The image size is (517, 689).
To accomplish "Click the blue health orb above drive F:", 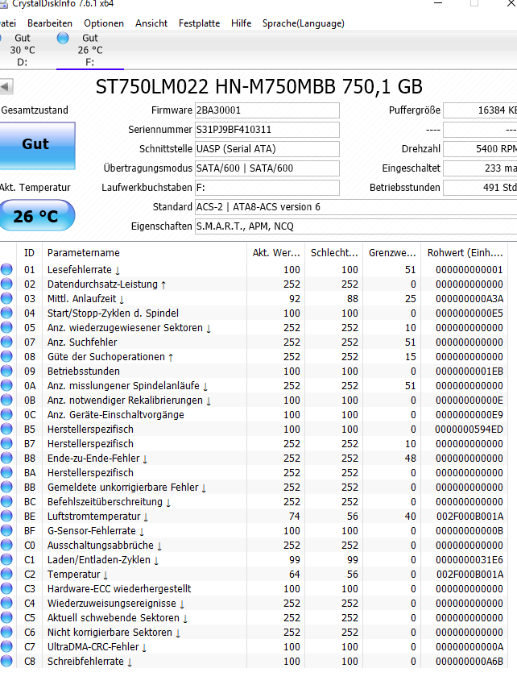I will 63,38.
